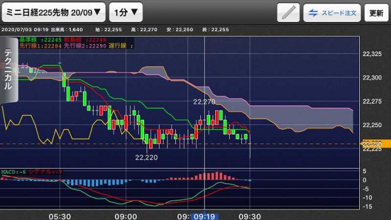Tap the 22,300 price axis label
Viewport: 391px width, 220px height.
click(372, 78)
